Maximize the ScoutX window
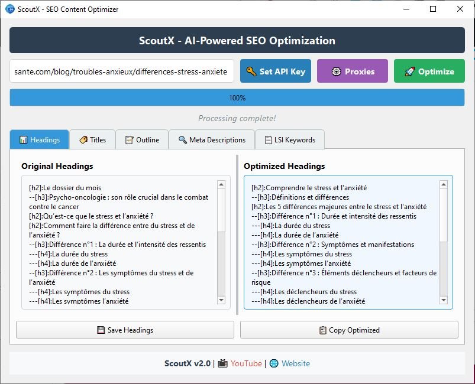The image size is (475, 384). pos(433,9)
